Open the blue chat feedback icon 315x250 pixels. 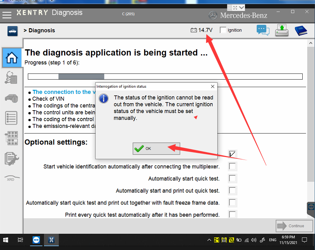(x=263, y=30)
